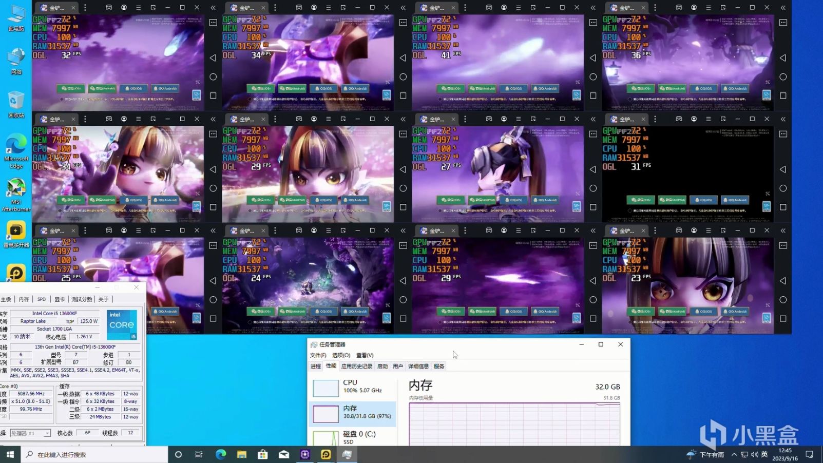This screenshot has height=463, width=823.
Task: Open 处理器 #1 dropdown in CPU-Z
Action: click(30, 433)
